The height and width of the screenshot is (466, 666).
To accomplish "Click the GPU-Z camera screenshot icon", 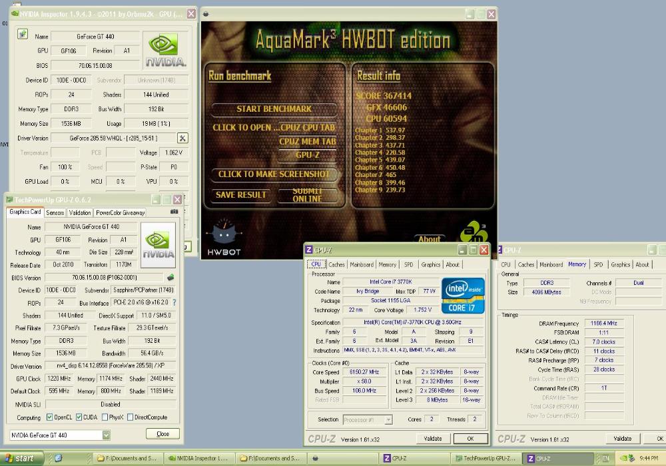I will click(174, 211).
